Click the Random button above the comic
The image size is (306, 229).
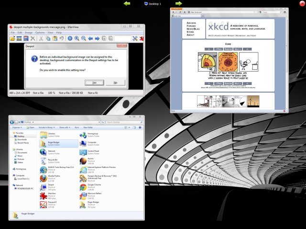pyautogui.click(x=229, y=49)
